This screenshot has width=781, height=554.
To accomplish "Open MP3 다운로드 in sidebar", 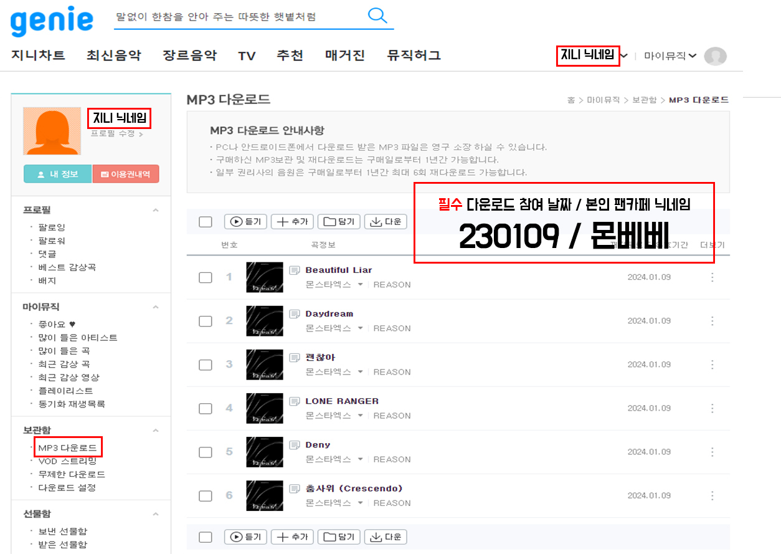I will (x=67, y=447).
